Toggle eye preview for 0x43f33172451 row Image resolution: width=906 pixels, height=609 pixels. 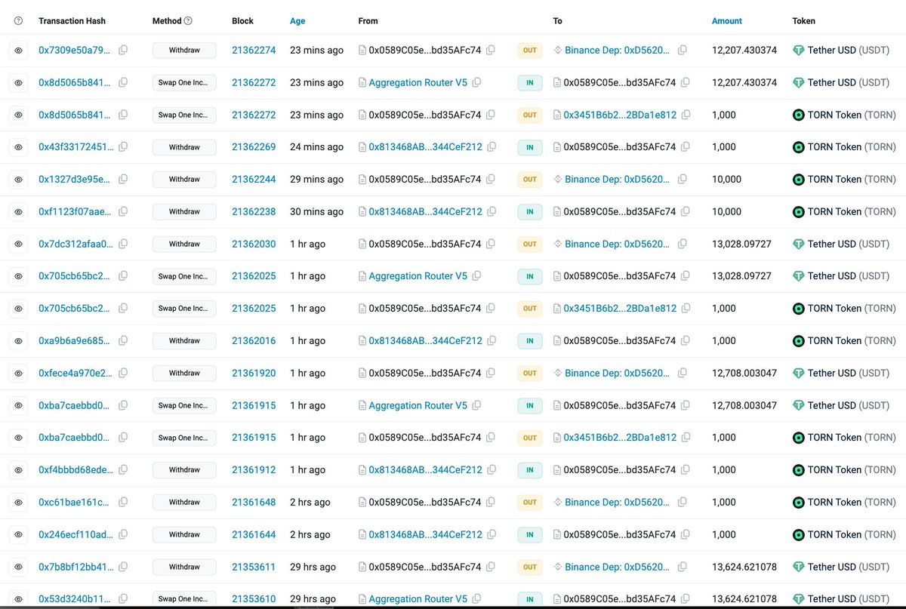19,147
